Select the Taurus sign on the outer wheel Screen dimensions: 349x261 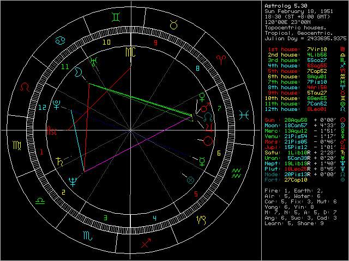tap(173, 23)
